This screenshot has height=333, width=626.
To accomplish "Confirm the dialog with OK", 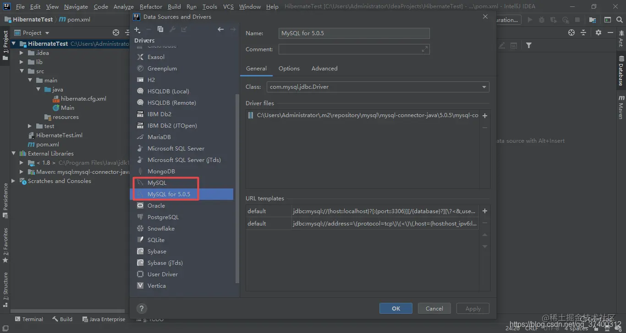I will (396, 309).
